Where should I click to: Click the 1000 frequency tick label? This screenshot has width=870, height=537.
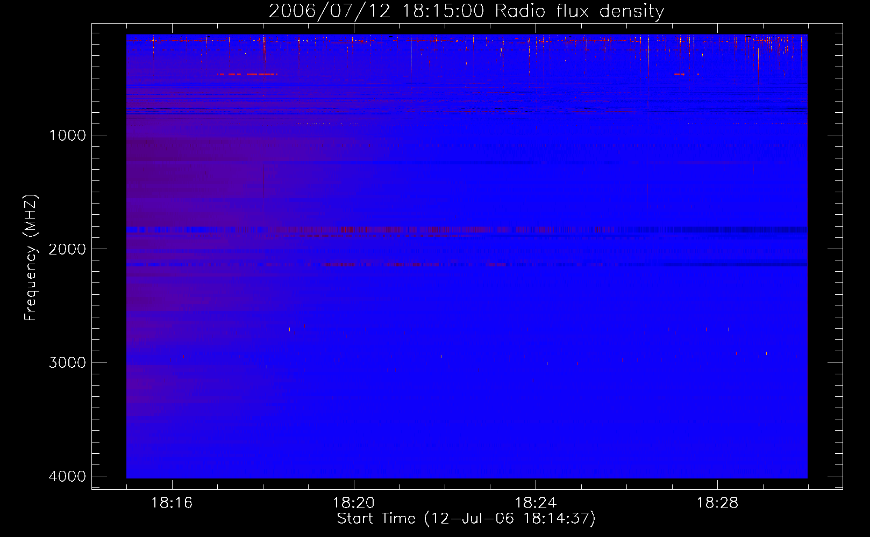point(67,135)
